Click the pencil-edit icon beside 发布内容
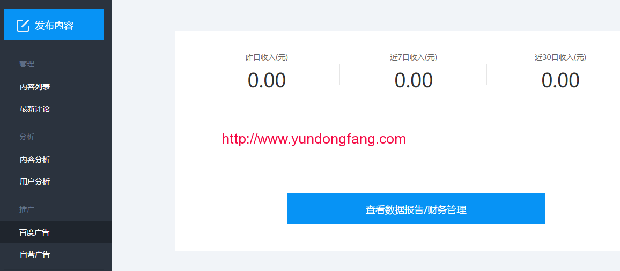 (23, 25)
